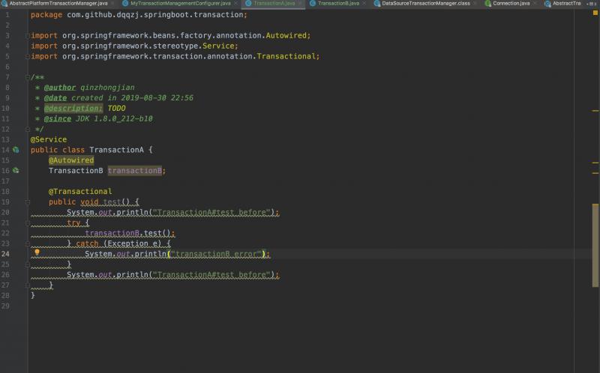This screenshot has height=373, width=600.
Task: Close the Connection.java tab
Action: pos(535,4)
